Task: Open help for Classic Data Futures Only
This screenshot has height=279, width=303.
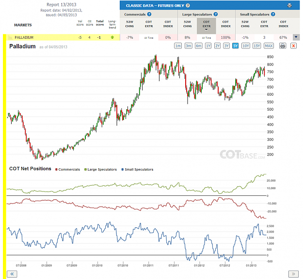Action: [188, 6]
